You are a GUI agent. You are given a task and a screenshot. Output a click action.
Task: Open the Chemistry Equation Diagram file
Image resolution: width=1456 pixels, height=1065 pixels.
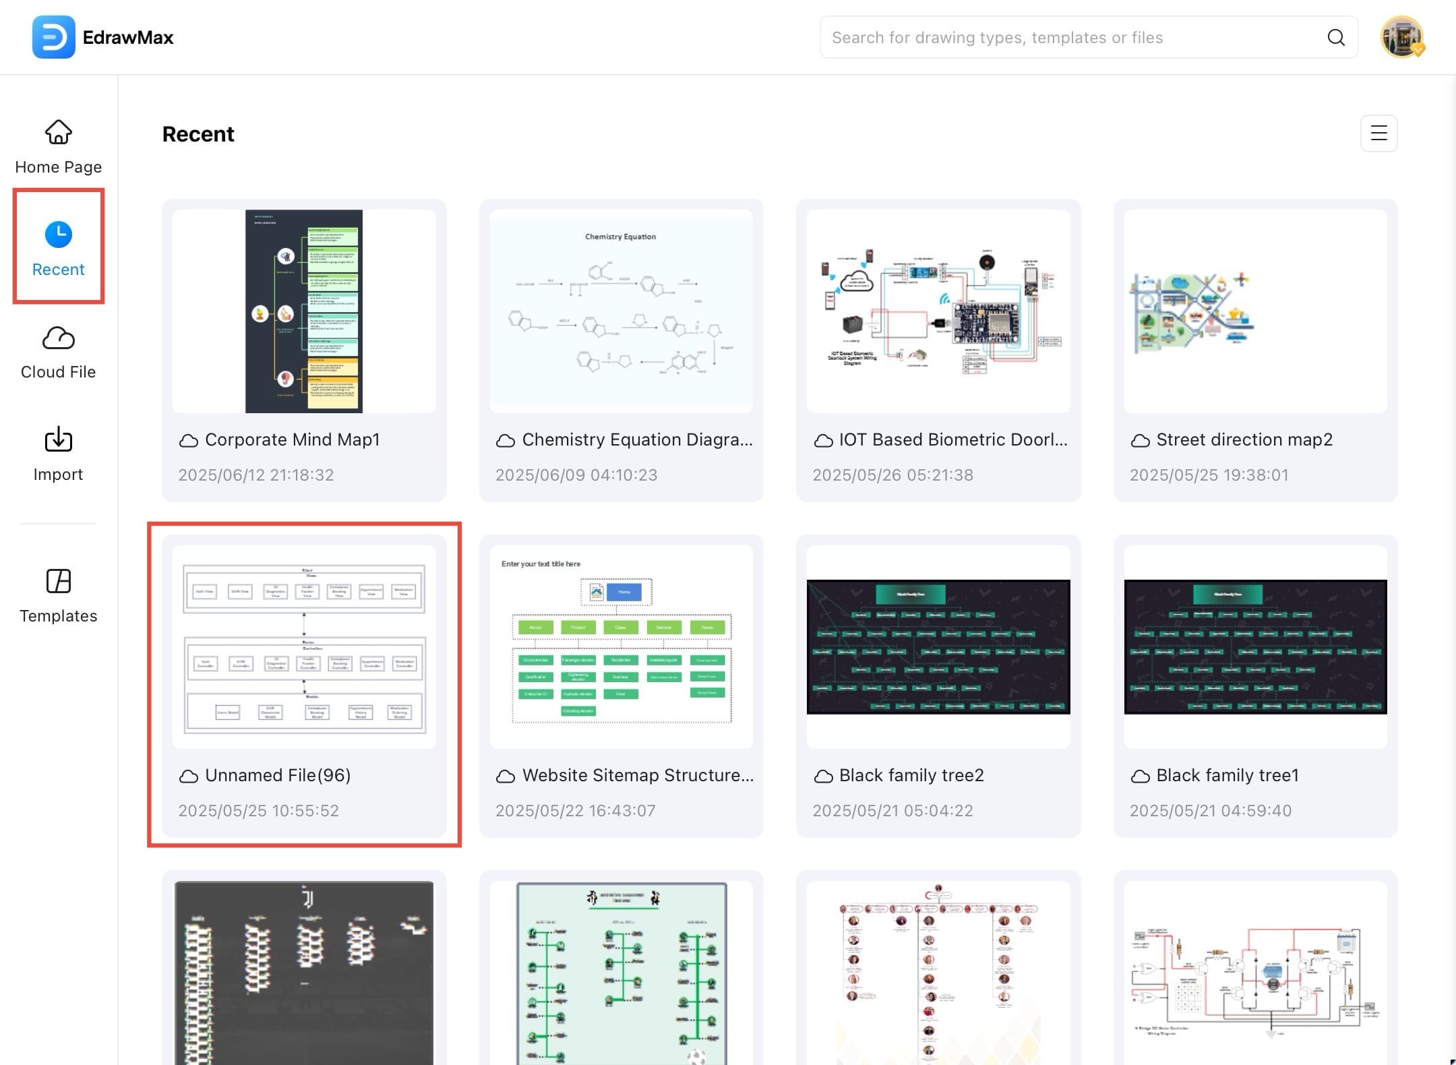[x=621, y=310]
